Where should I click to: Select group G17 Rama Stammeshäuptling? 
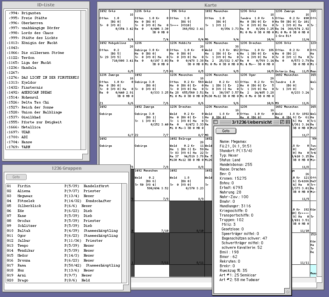64,265
